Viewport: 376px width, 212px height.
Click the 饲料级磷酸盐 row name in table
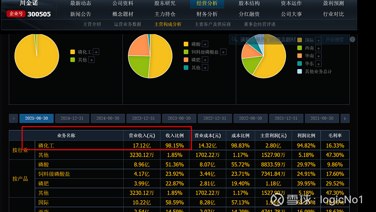[54, 174]
